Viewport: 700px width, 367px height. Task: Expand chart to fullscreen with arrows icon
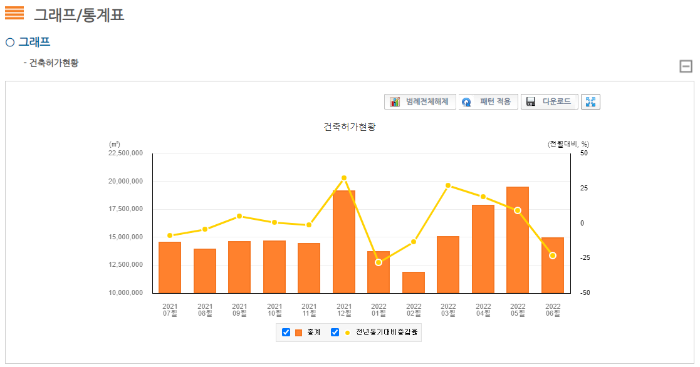pyautogui.click(x=590, y=101)
